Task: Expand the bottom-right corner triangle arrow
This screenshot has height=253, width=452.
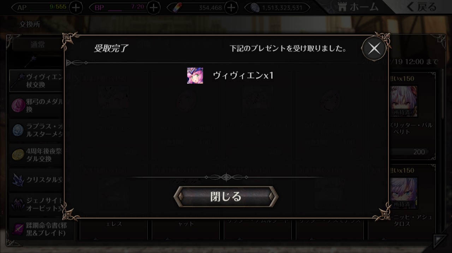Action: [440, 241]
